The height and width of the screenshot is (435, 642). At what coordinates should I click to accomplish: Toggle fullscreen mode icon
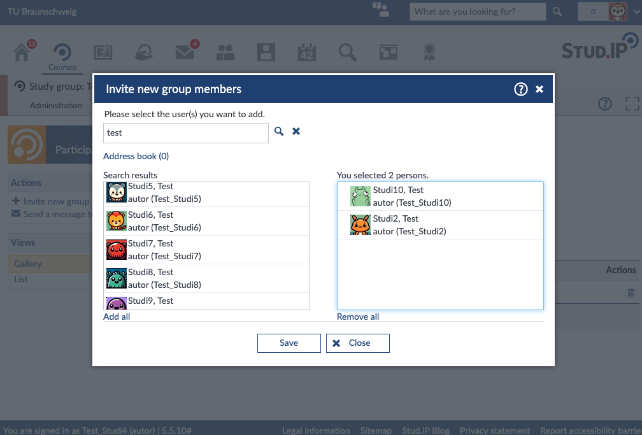click(x=632, y=104)
